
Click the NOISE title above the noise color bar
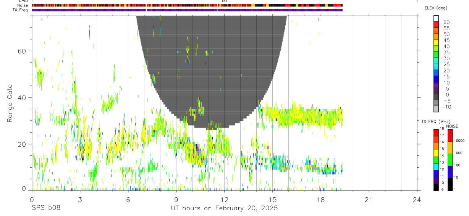[452, 126]
